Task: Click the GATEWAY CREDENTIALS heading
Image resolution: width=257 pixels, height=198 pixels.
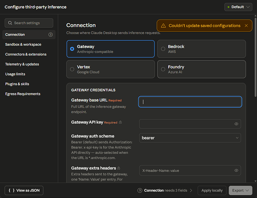Action: (x=93, y=90)
